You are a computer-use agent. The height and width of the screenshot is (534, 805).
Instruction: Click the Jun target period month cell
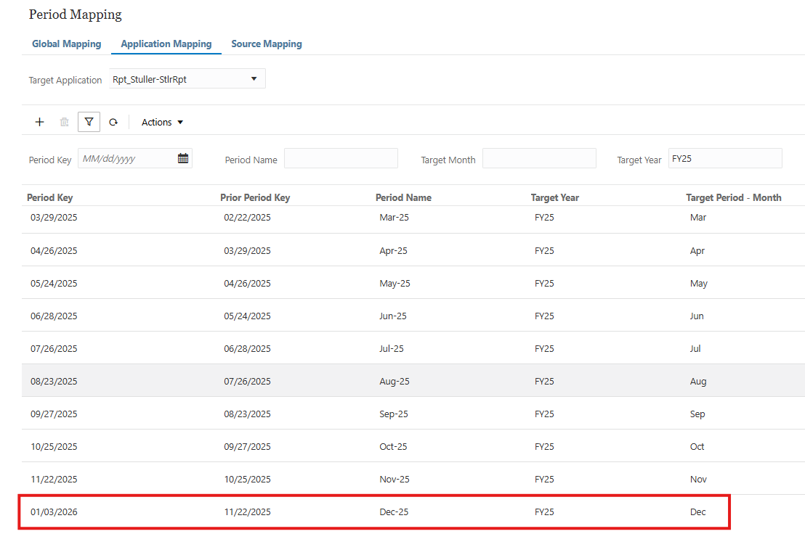coord(697,316)
